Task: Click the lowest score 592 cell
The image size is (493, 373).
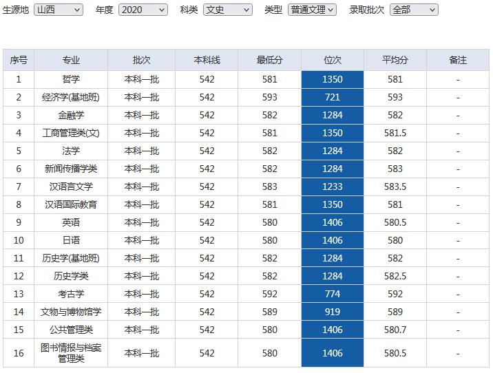Action: (269, 295)
